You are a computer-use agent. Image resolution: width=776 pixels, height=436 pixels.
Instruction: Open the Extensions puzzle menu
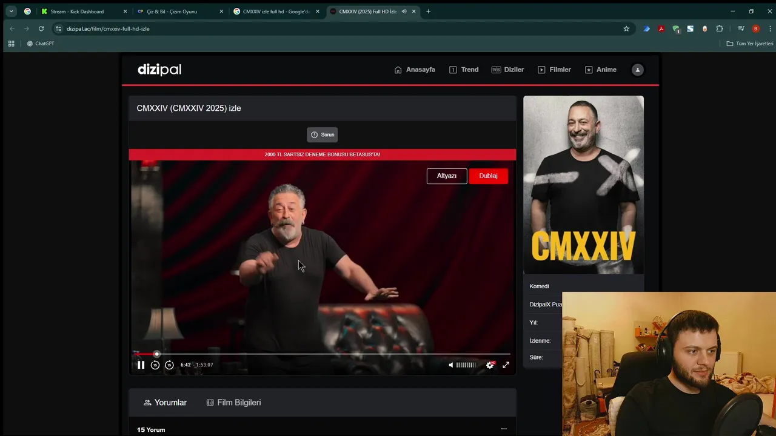[720, 28]
